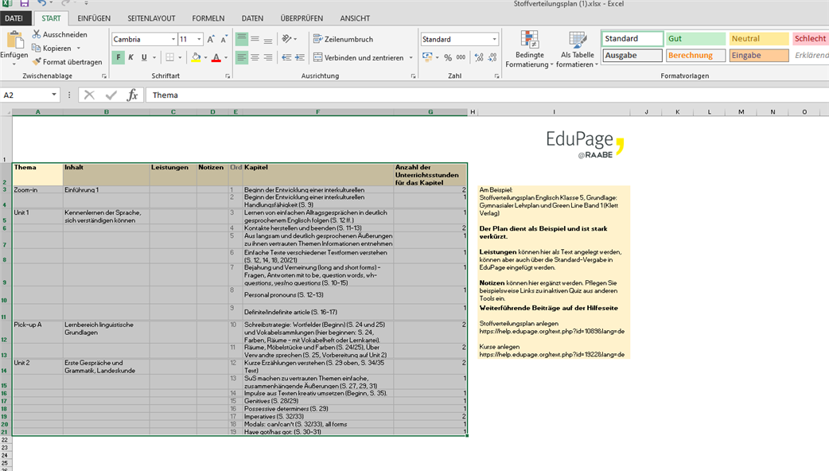
Task: Click Ausschneiden scissors icon
Action: 37,34
